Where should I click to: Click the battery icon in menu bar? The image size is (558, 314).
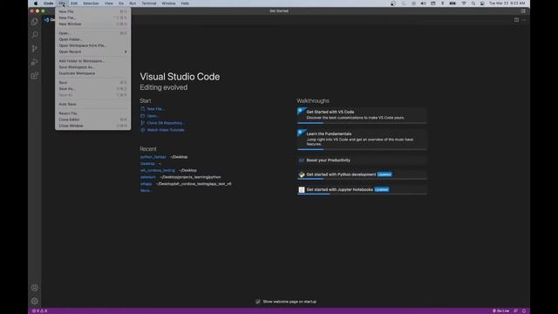[453, 3]
